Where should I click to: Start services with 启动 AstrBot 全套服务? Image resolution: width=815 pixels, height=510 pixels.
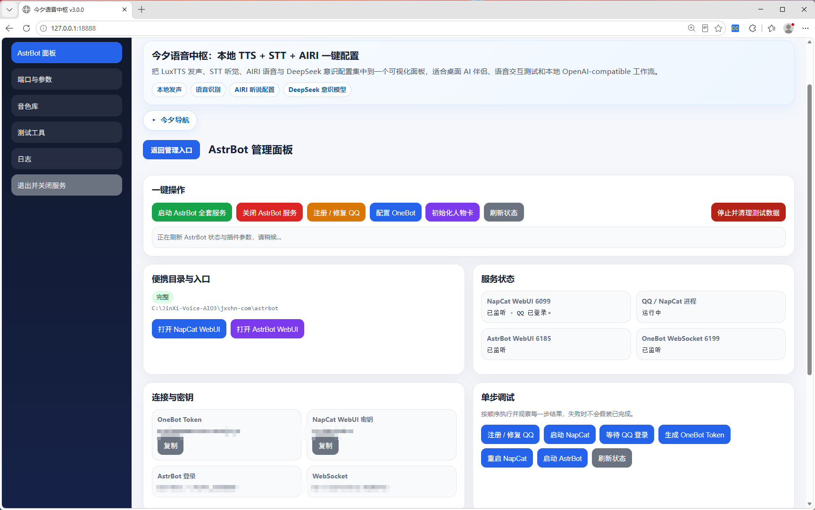point(192,213)
